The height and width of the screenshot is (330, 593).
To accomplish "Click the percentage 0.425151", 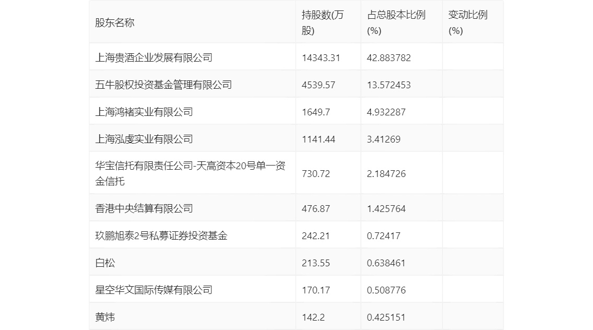I will [386, 317].
